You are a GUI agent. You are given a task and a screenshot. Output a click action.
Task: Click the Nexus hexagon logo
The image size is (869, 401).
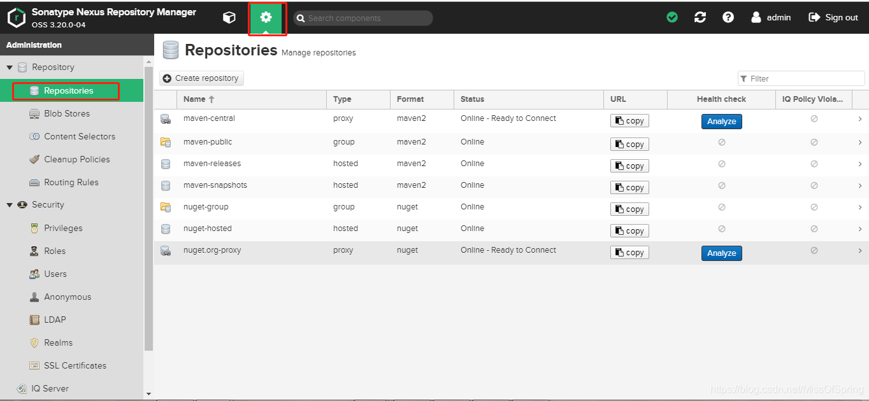point(17,18)
